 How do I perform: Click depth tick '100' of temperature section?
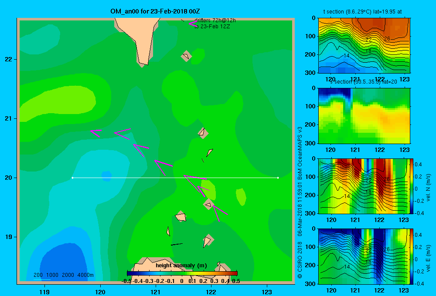click(311, 36)
